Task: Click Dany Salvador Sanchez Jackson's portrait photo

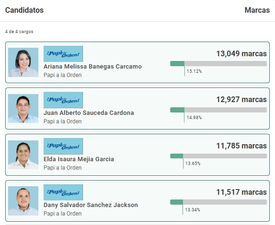Action: click(23, 201)
